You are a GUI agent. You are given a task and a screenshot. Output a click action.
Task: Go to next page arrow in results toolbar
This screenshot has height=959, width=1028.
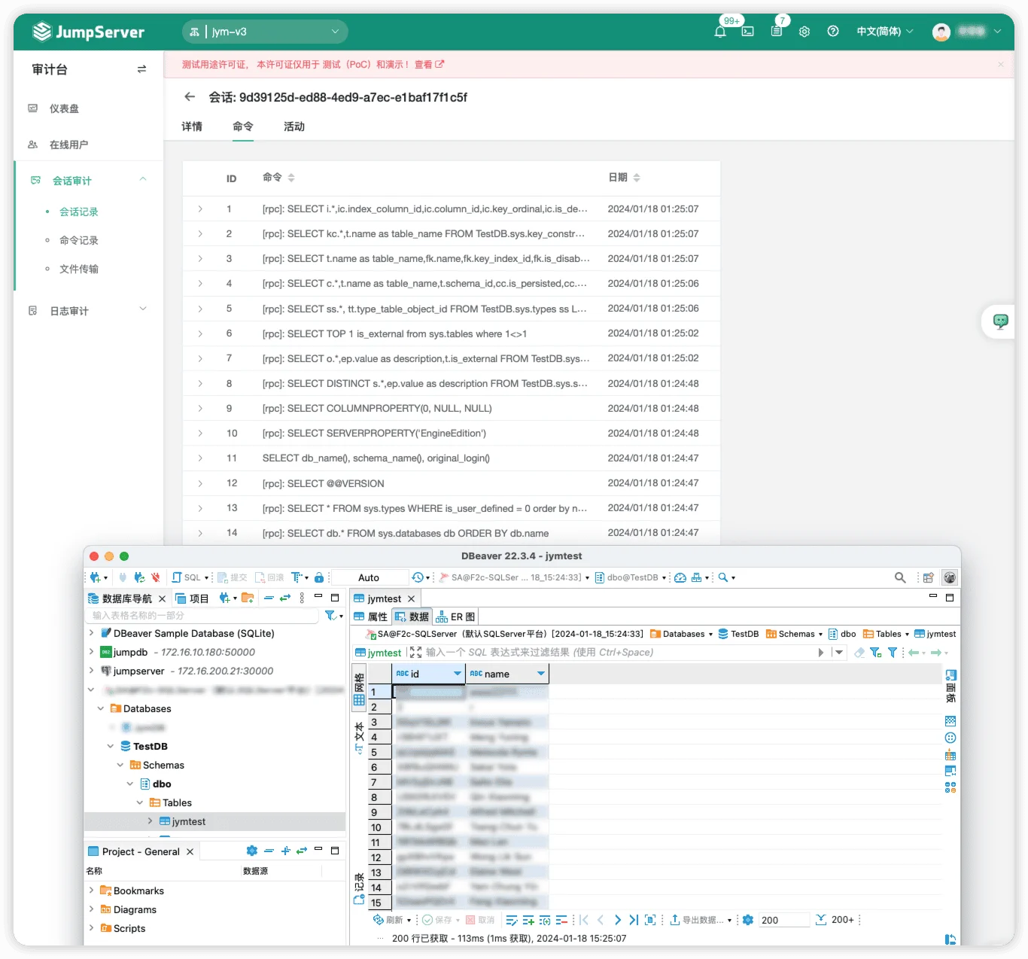(x=617, y=920)
